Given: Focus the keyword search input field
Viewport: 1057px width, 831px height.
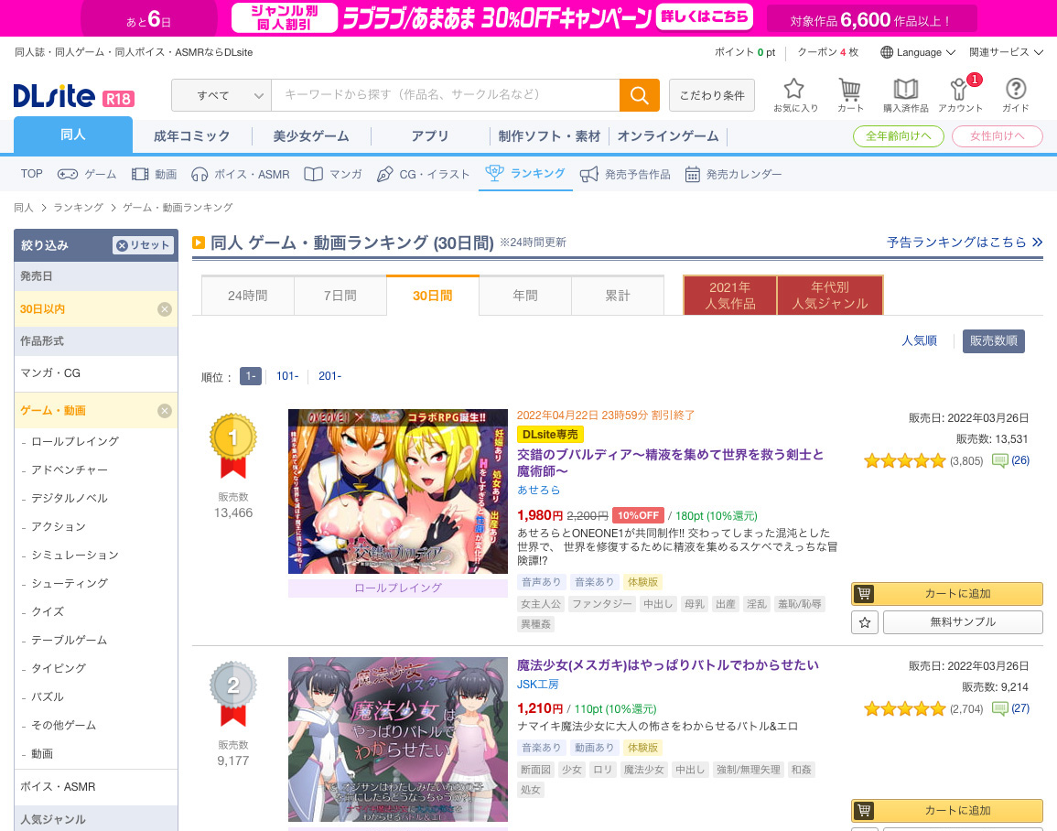Looking at the screenshot, I should click(445, 95).
